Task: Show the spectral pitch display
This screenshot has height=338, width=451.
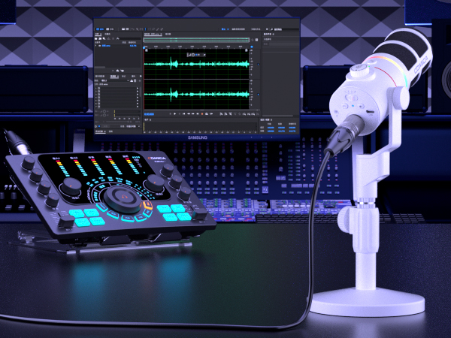Action: tap(127, 29)
